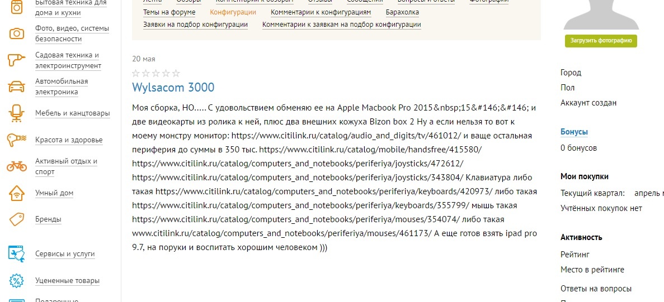This screenshot has height=302, width=664.
Task: Click the joysticks/343804 URL text
Action: [298, 178]
